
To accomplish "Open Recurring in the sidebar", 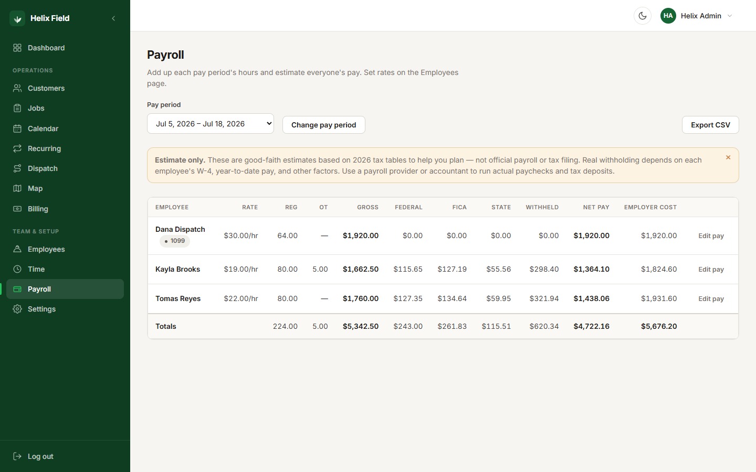I will click(x=65, y=148).
